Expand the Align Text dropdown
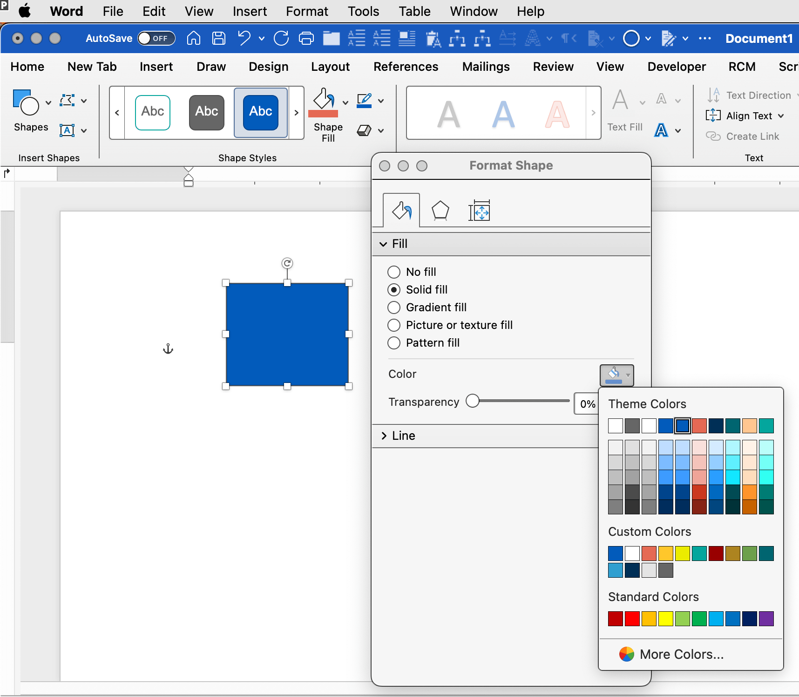The width and height of the screenshot is (799, 697). 781,116
